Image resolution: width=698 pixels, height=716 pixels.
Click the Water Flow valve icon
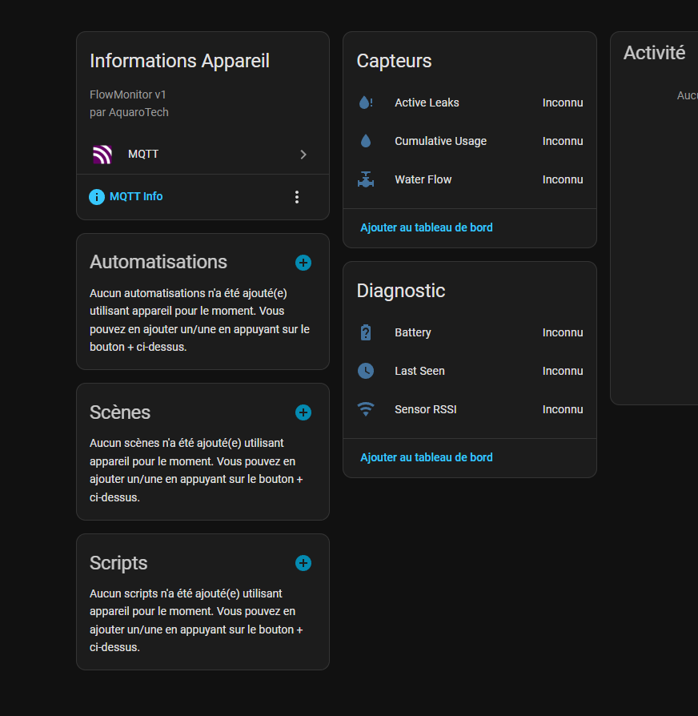click(366, 179)
